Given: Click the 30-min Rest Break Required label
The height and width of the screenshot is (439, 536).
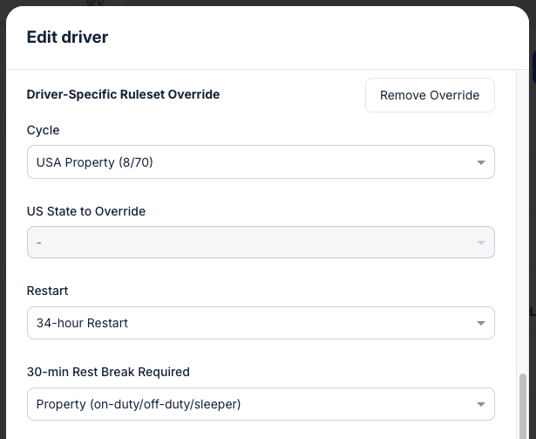Looking at the screenshot, I should click(x=108, y=372).
